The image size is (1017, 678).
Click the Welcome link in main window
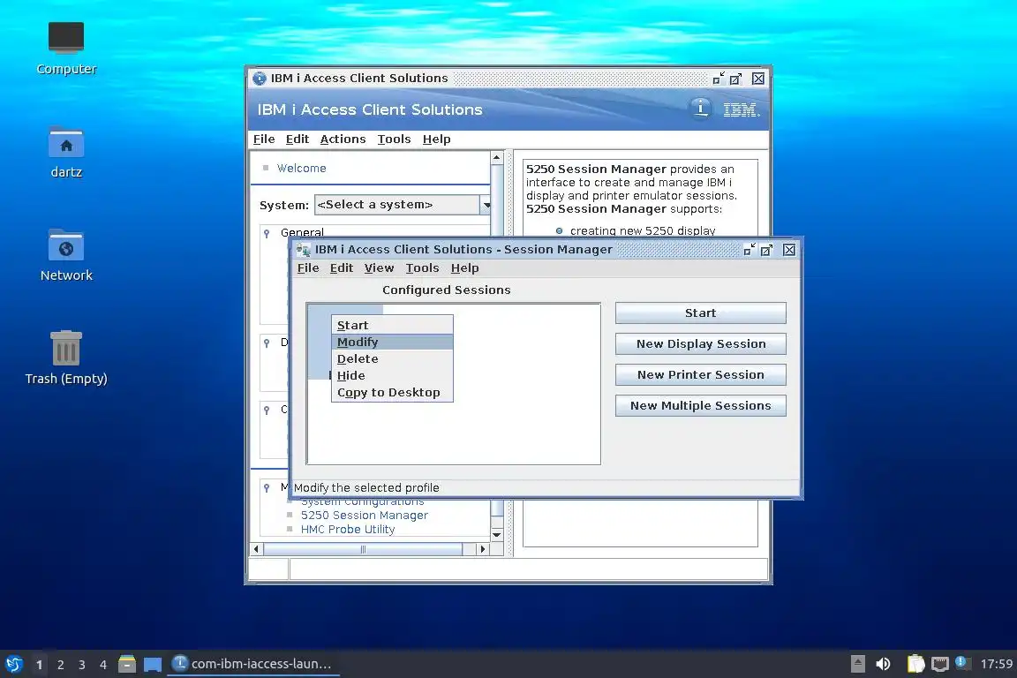(x=302, y=168)
